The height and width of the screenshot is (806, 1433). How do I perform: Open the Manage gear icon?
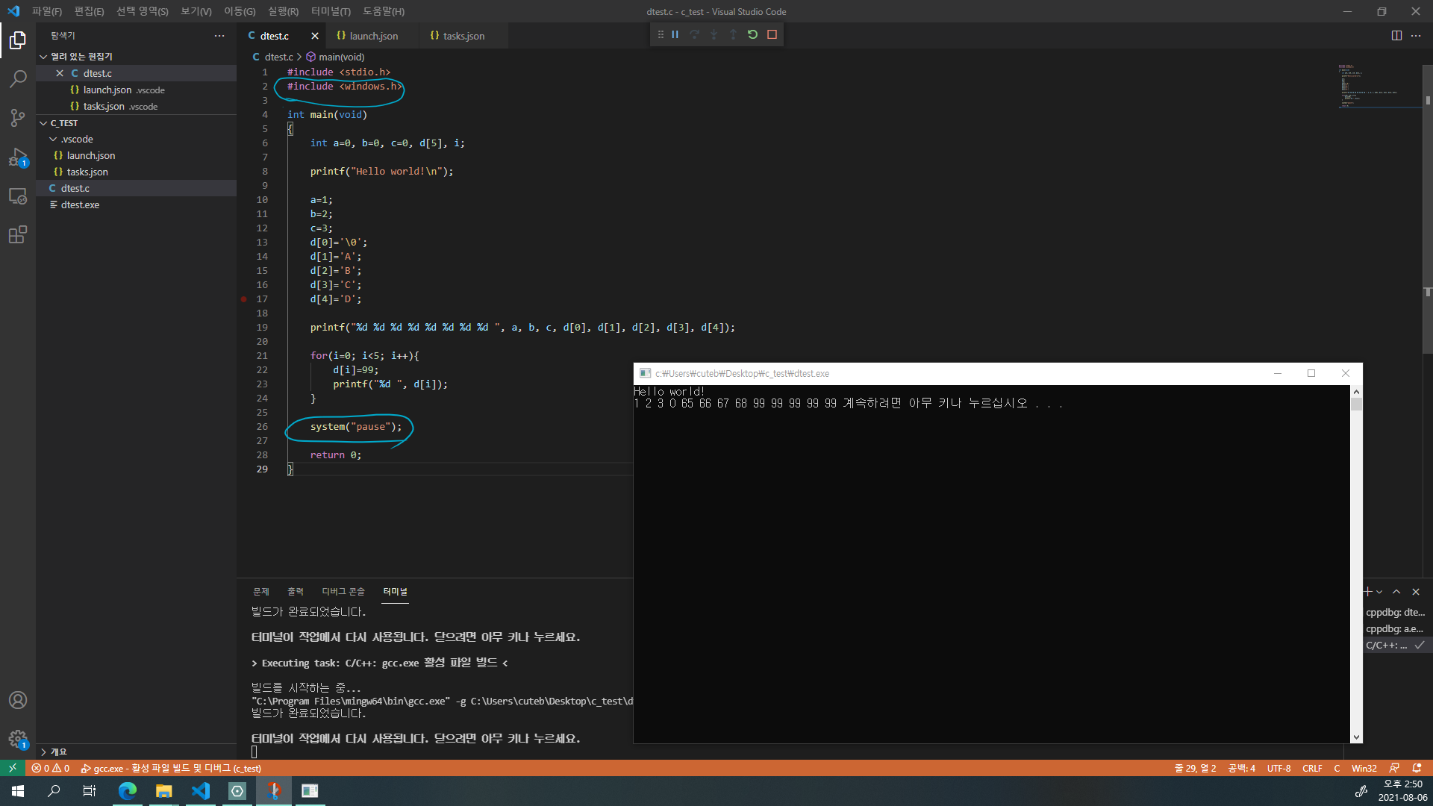tap(18, 739)
